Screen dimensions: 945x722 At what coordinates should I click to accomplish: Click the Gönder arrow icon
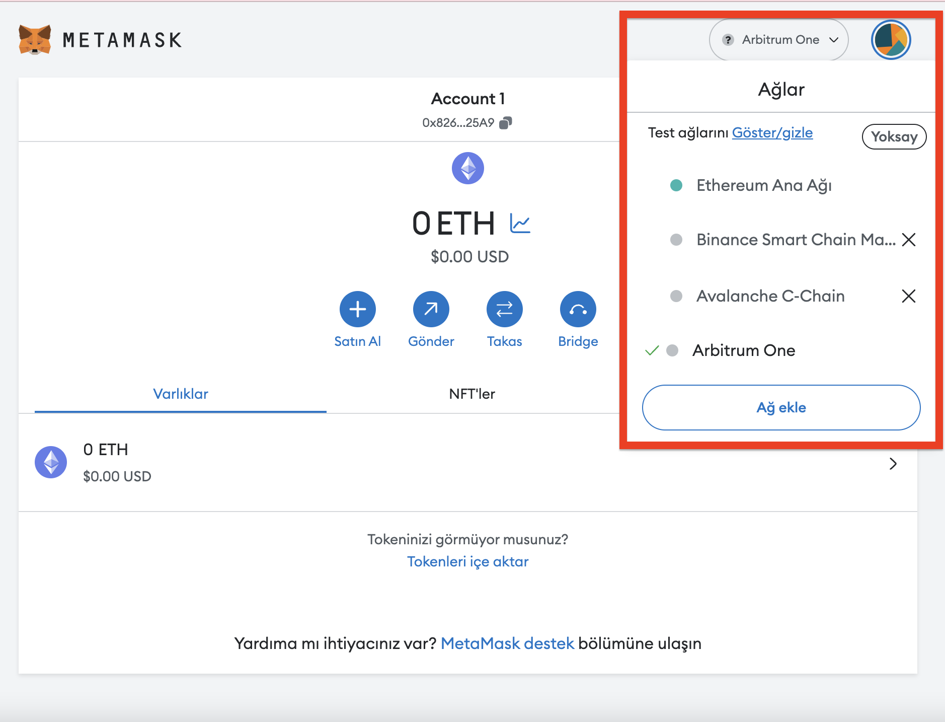tap(431, 309)
